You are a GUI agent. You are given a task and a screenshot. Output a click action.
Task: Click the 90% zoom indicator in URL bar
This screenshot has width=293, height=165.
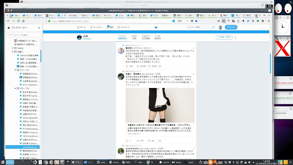(179, 21)
